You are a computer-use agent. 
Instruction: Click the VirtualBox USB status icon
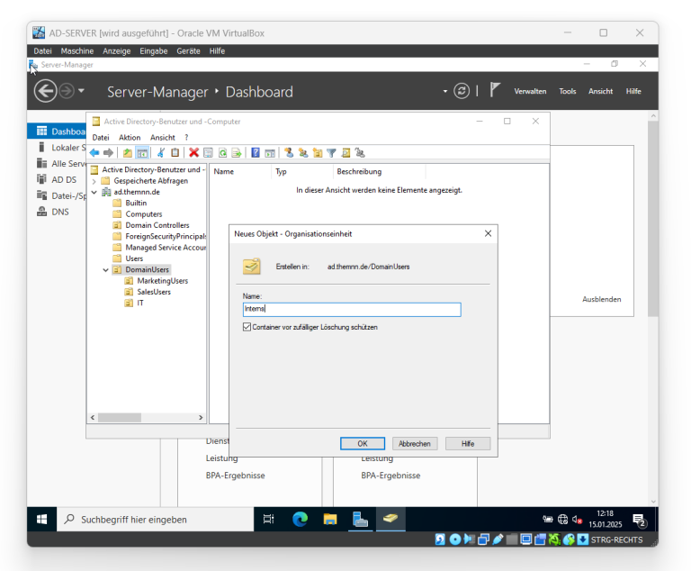498,539
